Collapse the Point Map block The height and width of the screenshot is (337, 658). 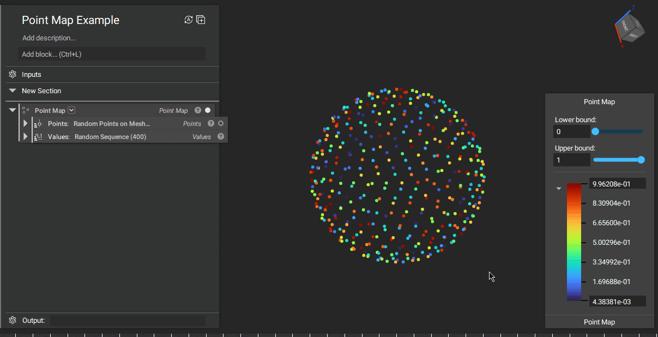[x=13, y=110]
